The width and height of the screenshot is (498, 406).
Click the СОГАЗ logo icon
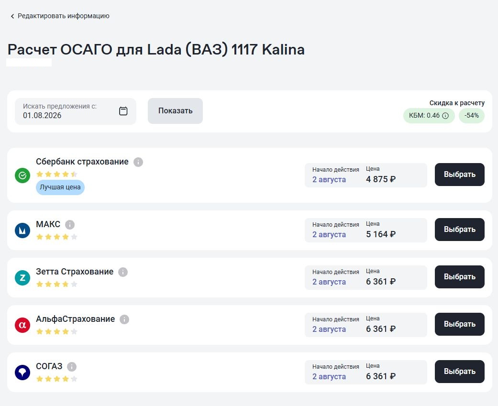pyautogui.click(x=22, y=373)
